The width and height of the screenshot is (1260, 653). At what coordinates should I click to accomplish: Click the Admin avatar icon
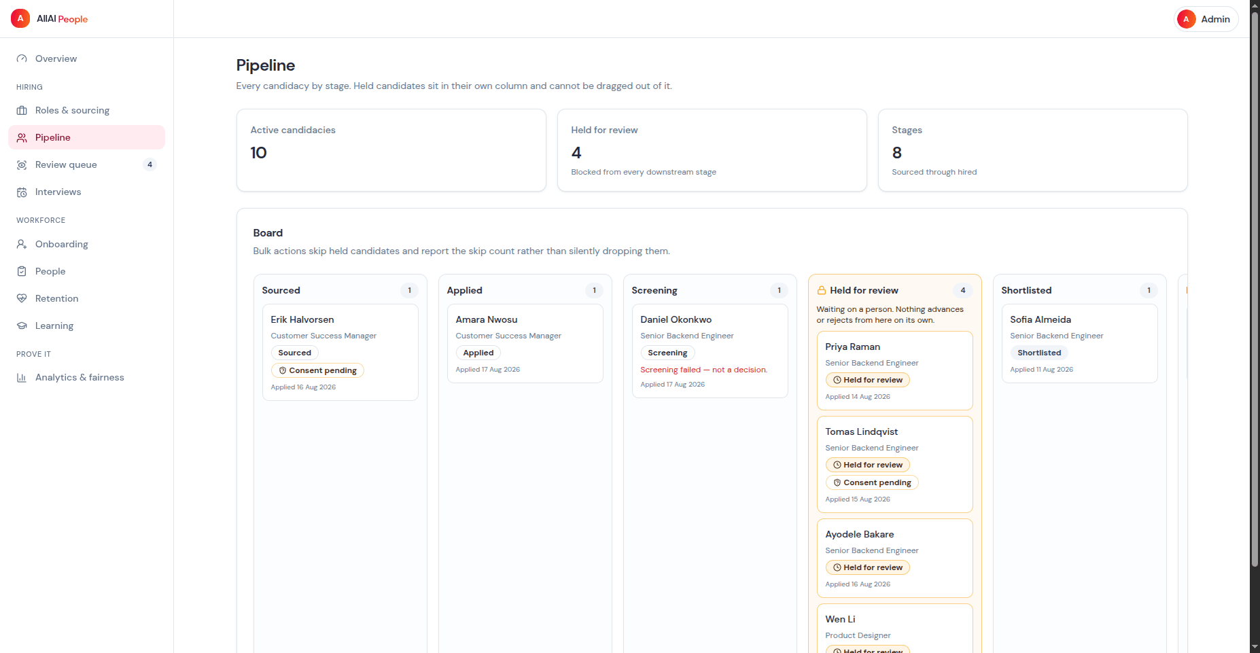tap(1186, 19)
